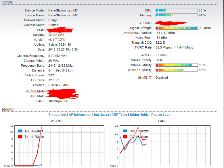Click the UNMS help [?] link
Image resolution: width=224 pixels, height=168 pixels.
(x=151, y=78)
